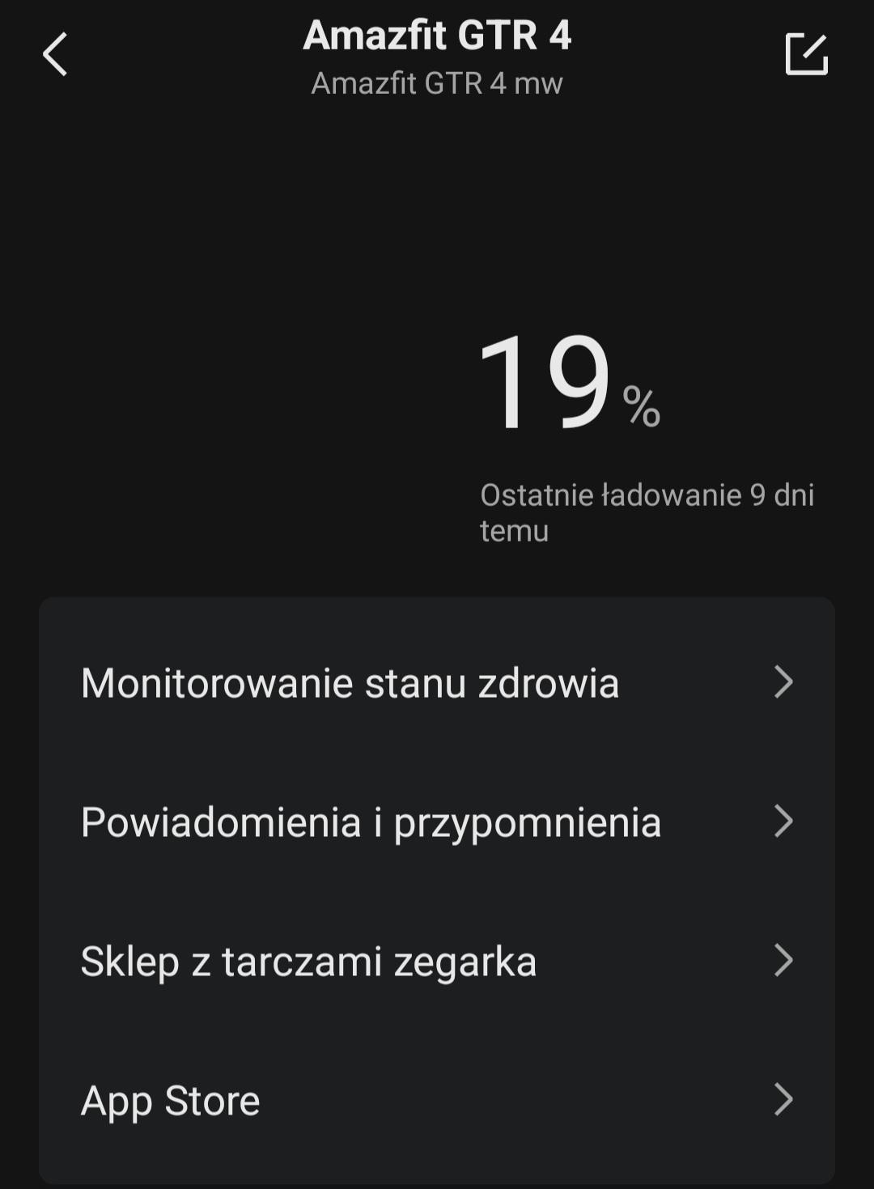Tap the Amazfit GTR 4 mw subtitle
Screen dimensions: 874x1189
437,83
